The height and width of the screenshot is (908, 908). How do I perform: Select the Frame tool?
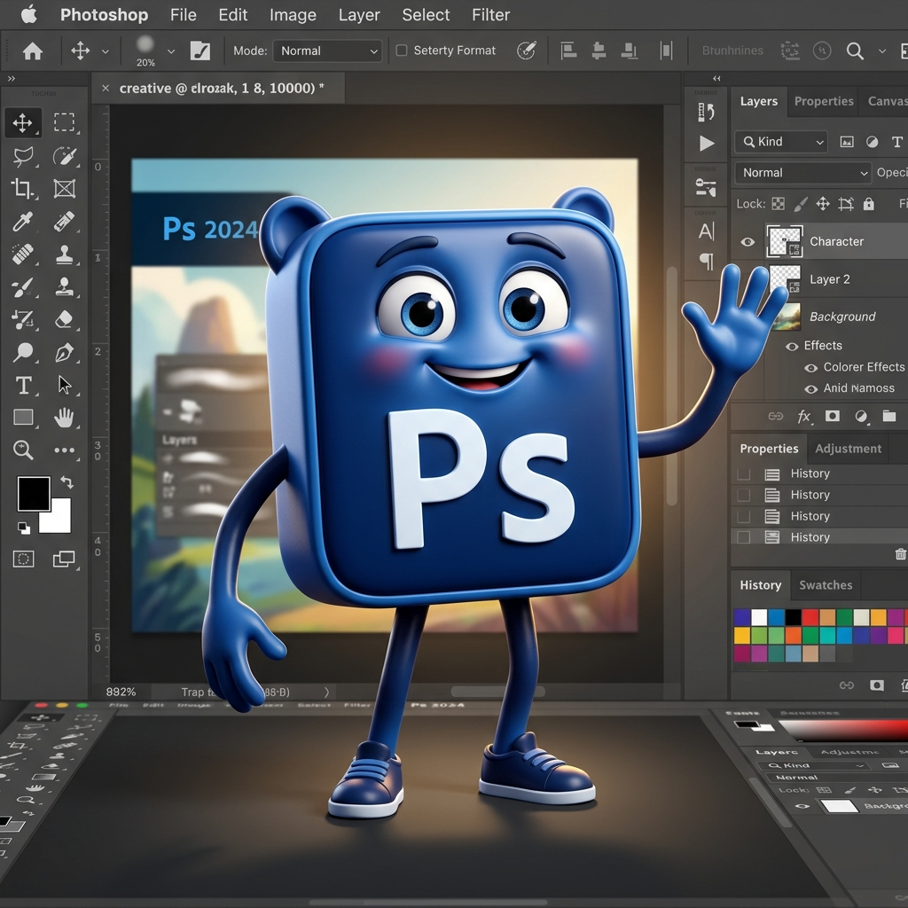(64, 188)
